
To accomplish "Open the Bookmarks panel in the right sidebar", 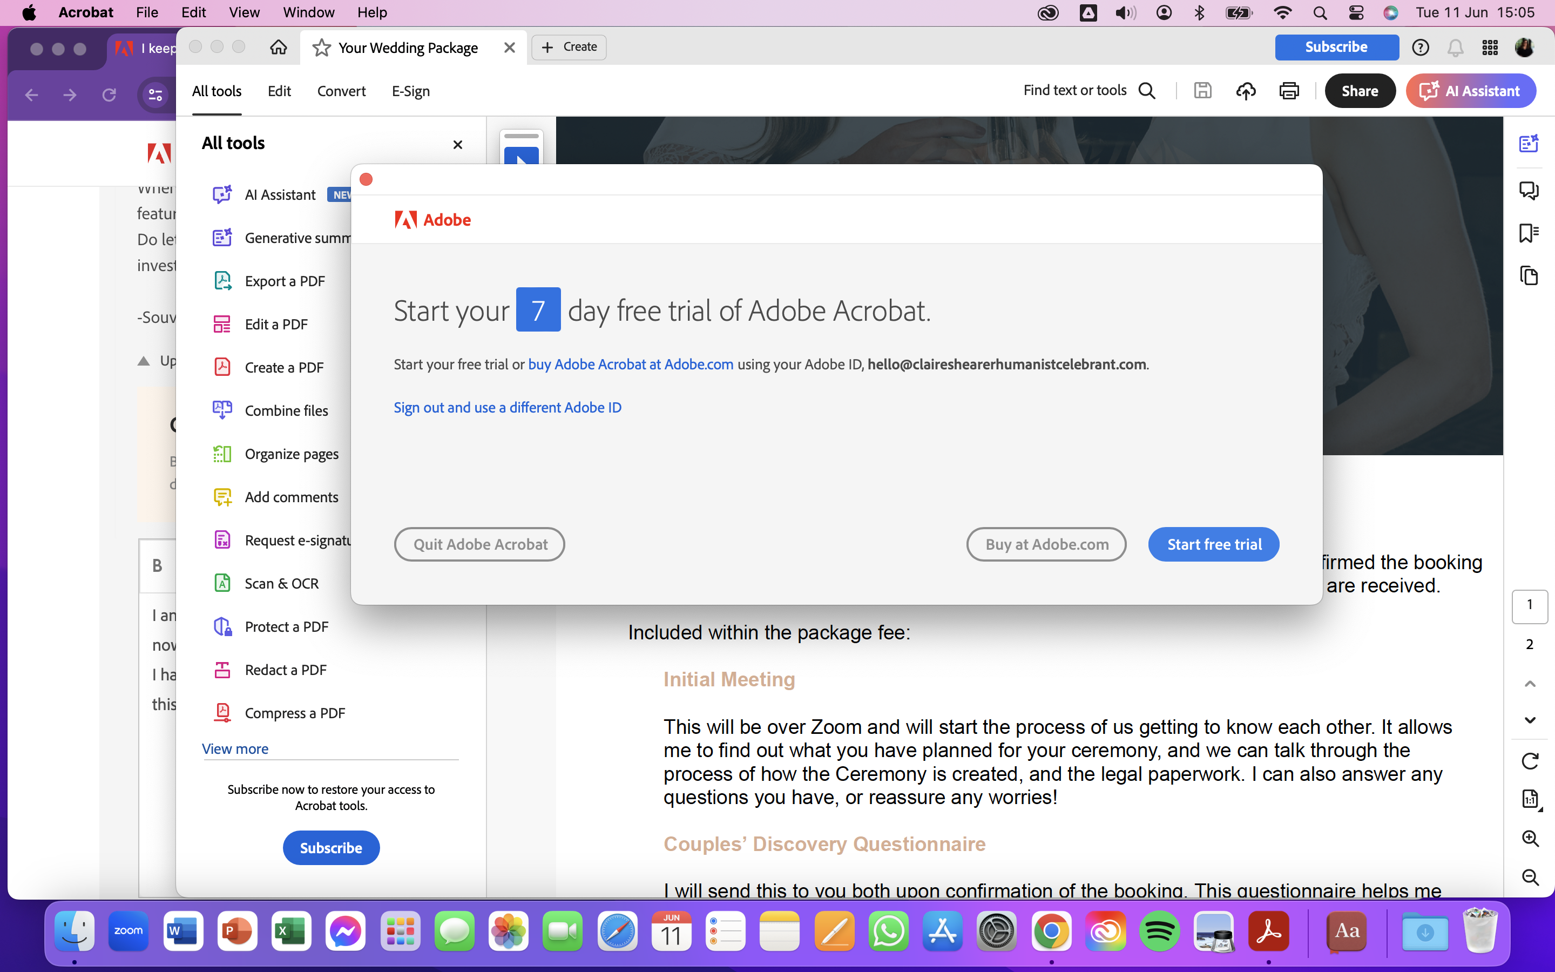I will pos(1529,233).
